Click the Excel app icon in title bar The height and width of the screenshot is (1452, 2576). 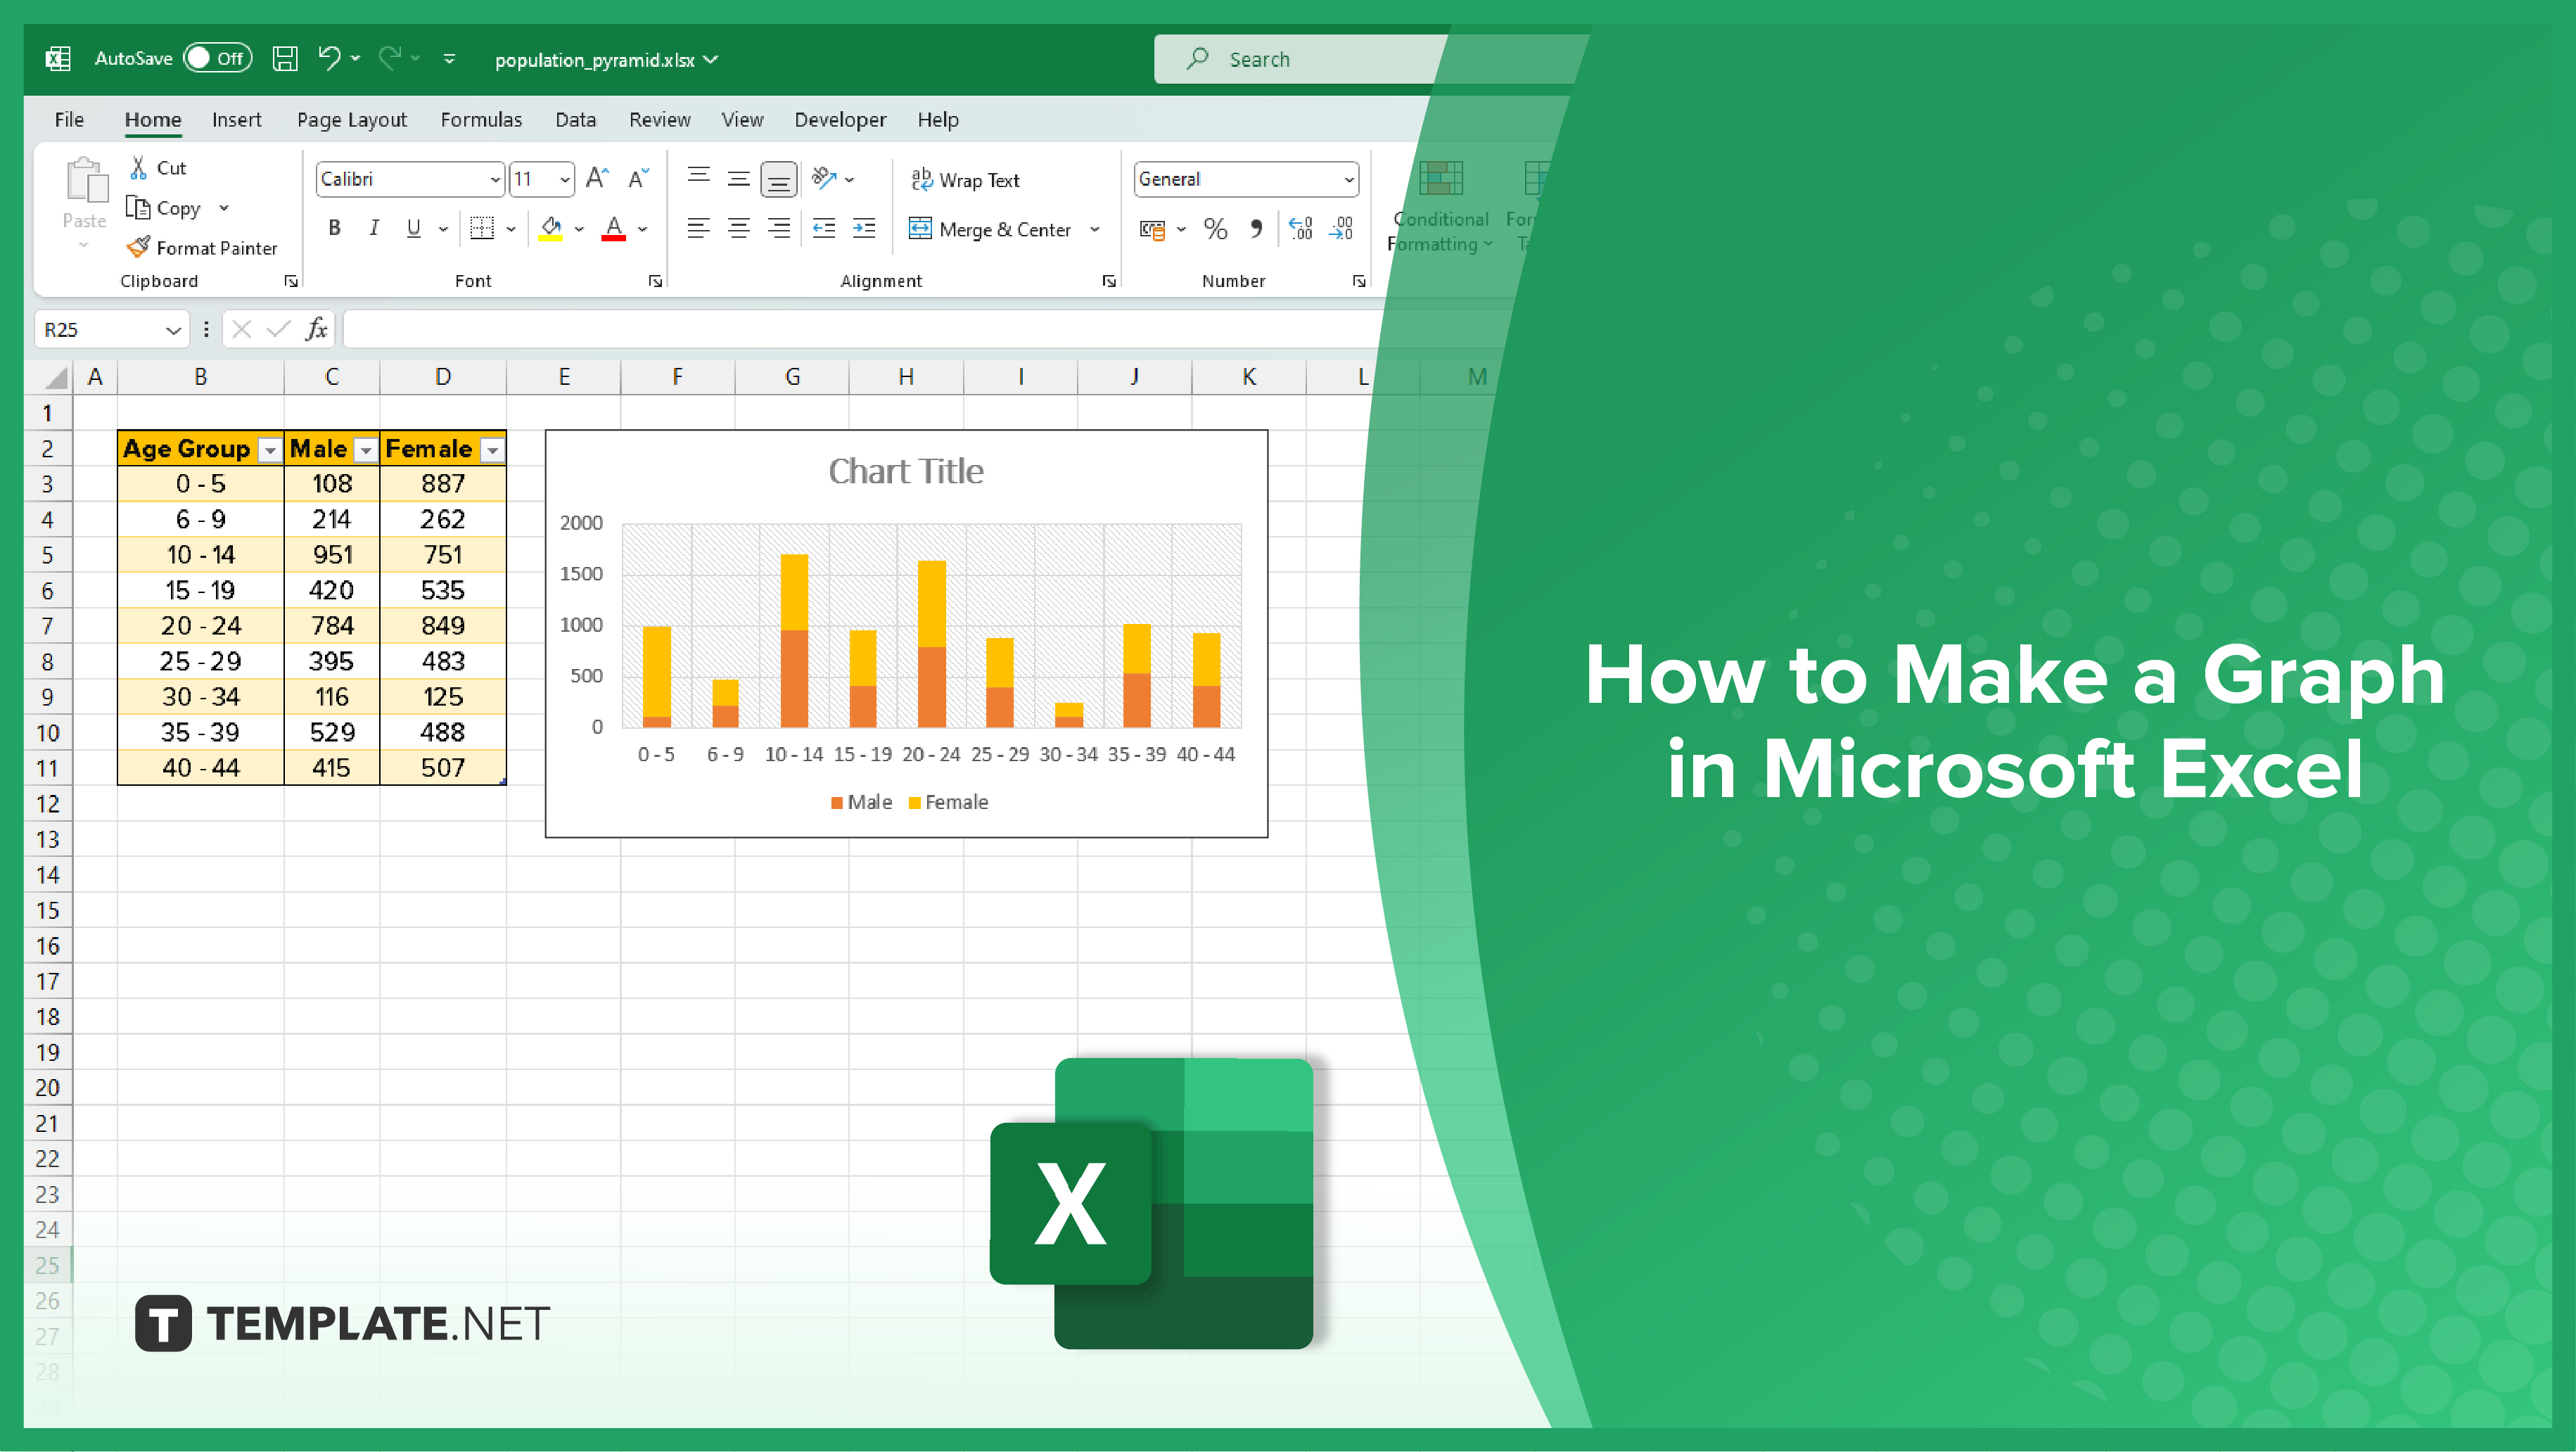[58, 59]
